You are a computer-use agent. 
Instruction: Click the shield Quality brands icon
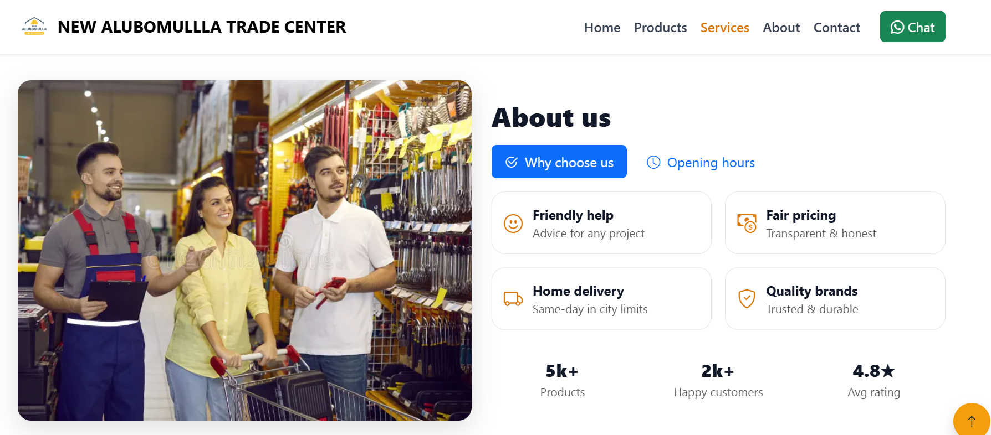coord(747,299)
